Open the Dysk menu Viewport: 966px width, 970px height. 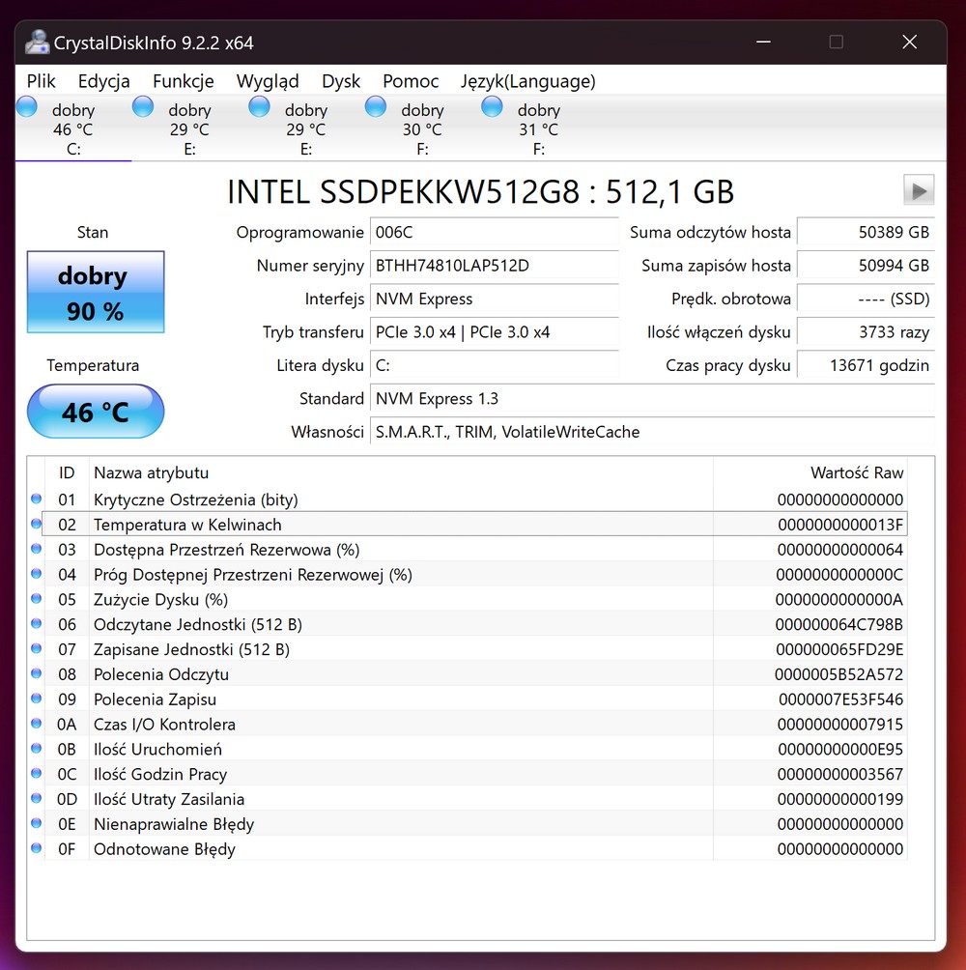pyautogui.click(x=341, y=81)
